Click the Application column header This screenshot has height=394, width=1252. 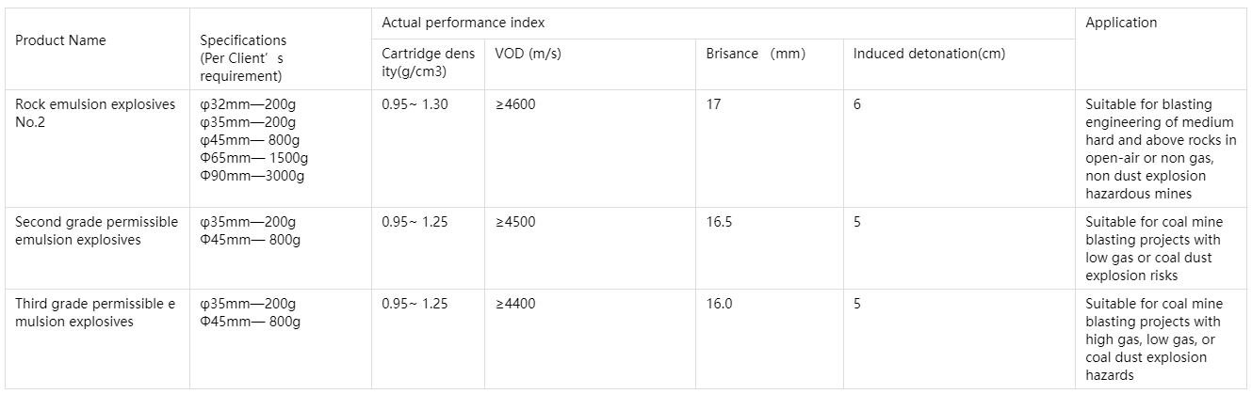pos(1121,23)
